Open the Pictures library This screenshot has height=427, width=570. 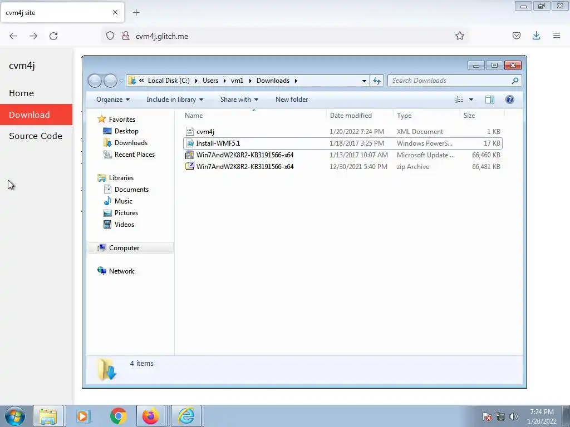(126, 213)
